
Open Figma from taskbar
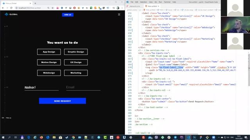(201, 137)
